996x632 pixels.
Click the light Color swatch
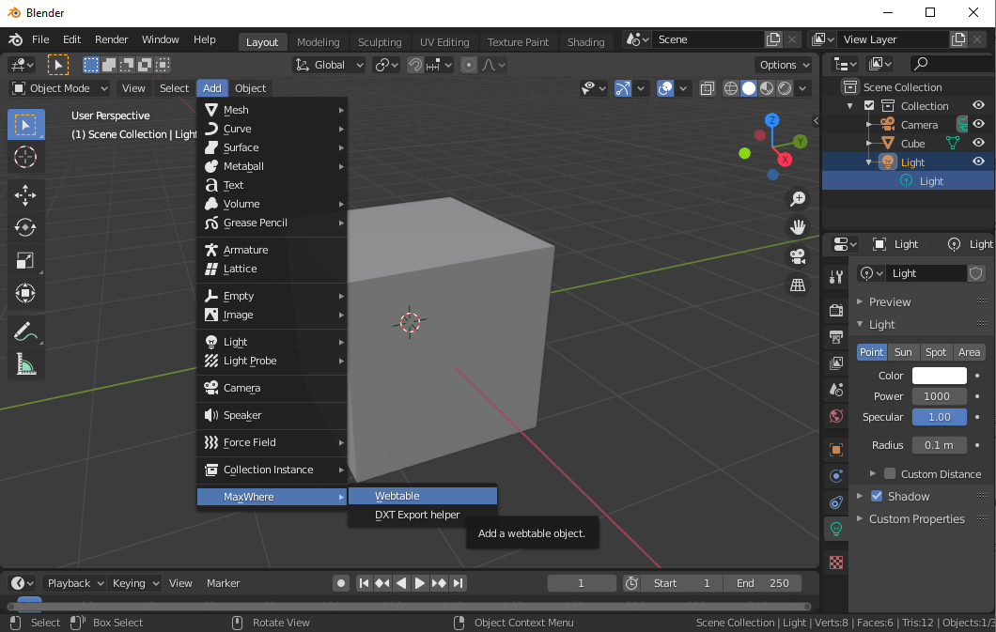coord(939,376)
